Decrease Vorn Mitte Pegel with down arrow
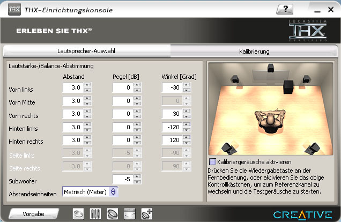Image resolution: width=341 pixels, height=222 pixels. point(137,103)
